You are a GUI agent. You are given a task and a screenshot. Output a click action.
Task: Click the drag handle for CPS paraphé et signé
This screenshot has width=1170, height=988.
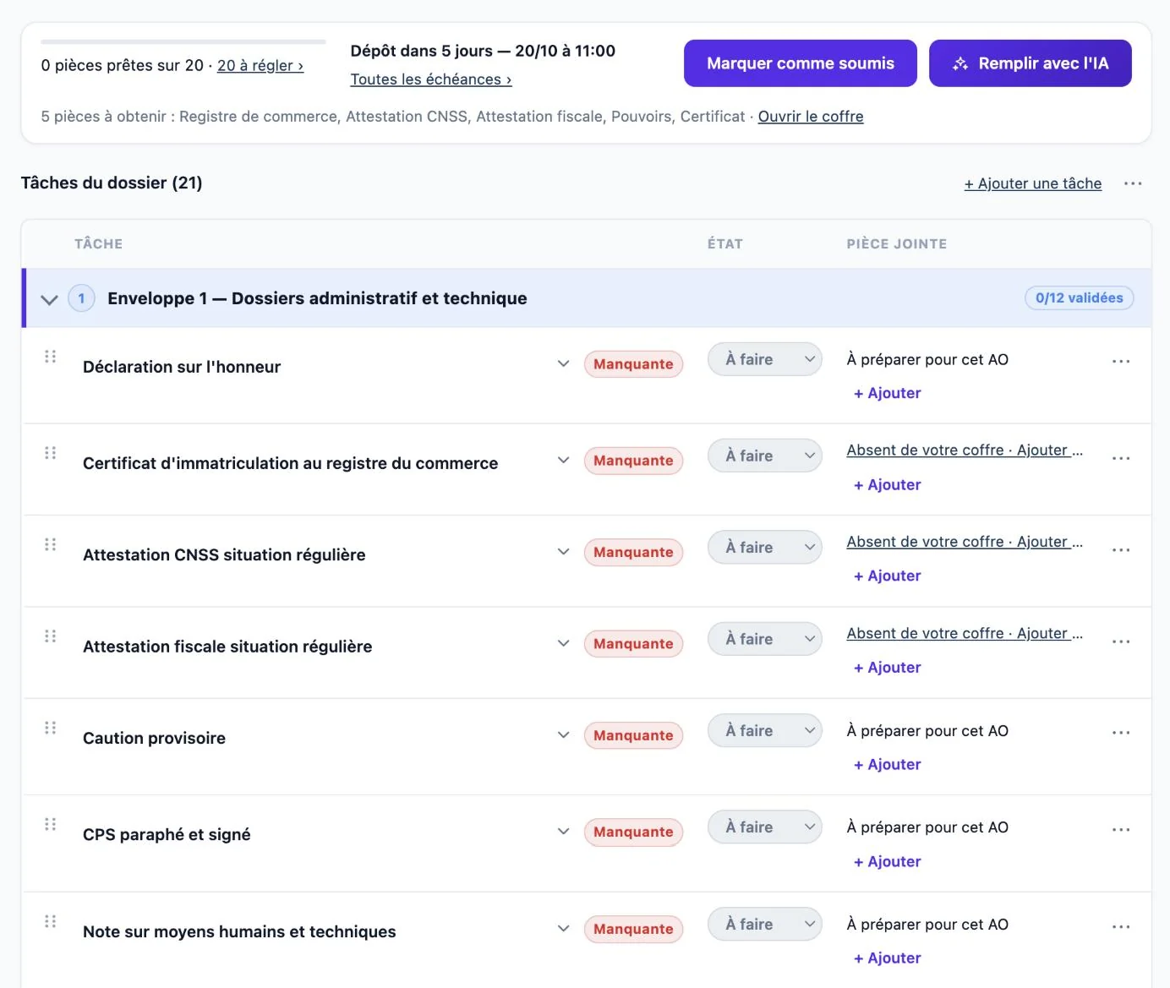point(51,824)
